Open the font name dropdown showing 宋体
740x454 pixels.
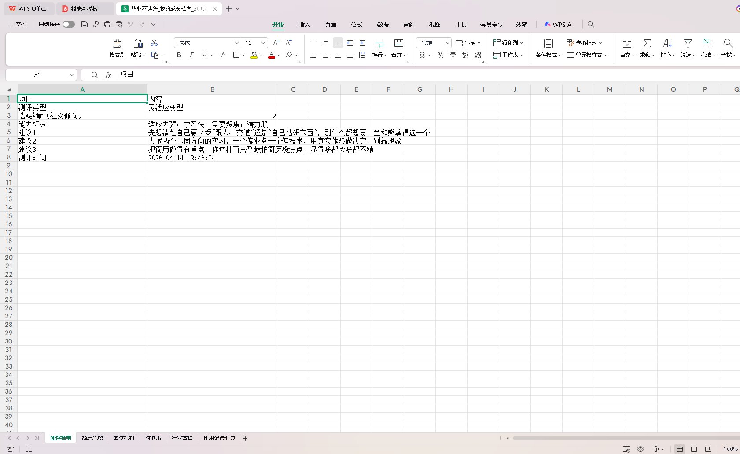pos(236,43)
